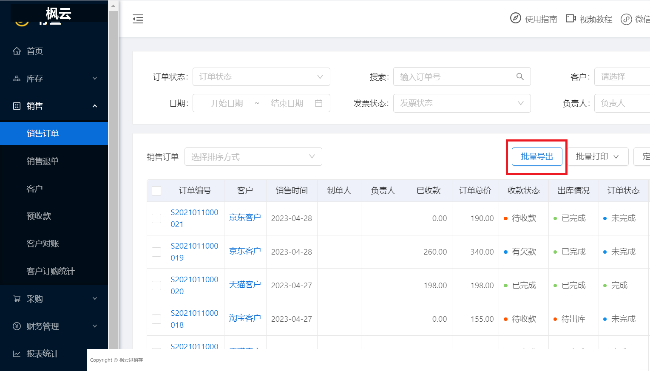The width and height of the screenshot is (650, 371).
Task: Open order link S2021011000020
Action: point(195,286)
